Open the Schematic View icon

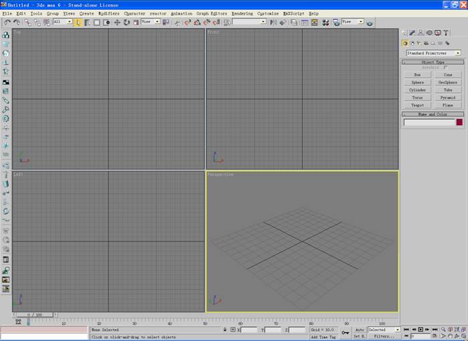[x=314, y=22]
